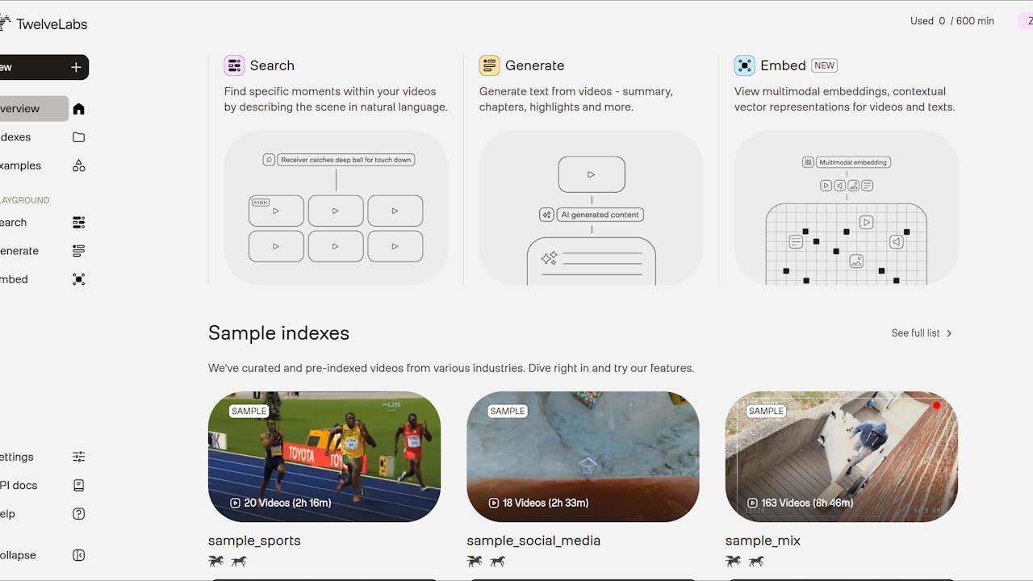The image size is (1033, 581).
Task: Click the Help question mark icon
Action: pyautogui.click(x=78, y=514)
